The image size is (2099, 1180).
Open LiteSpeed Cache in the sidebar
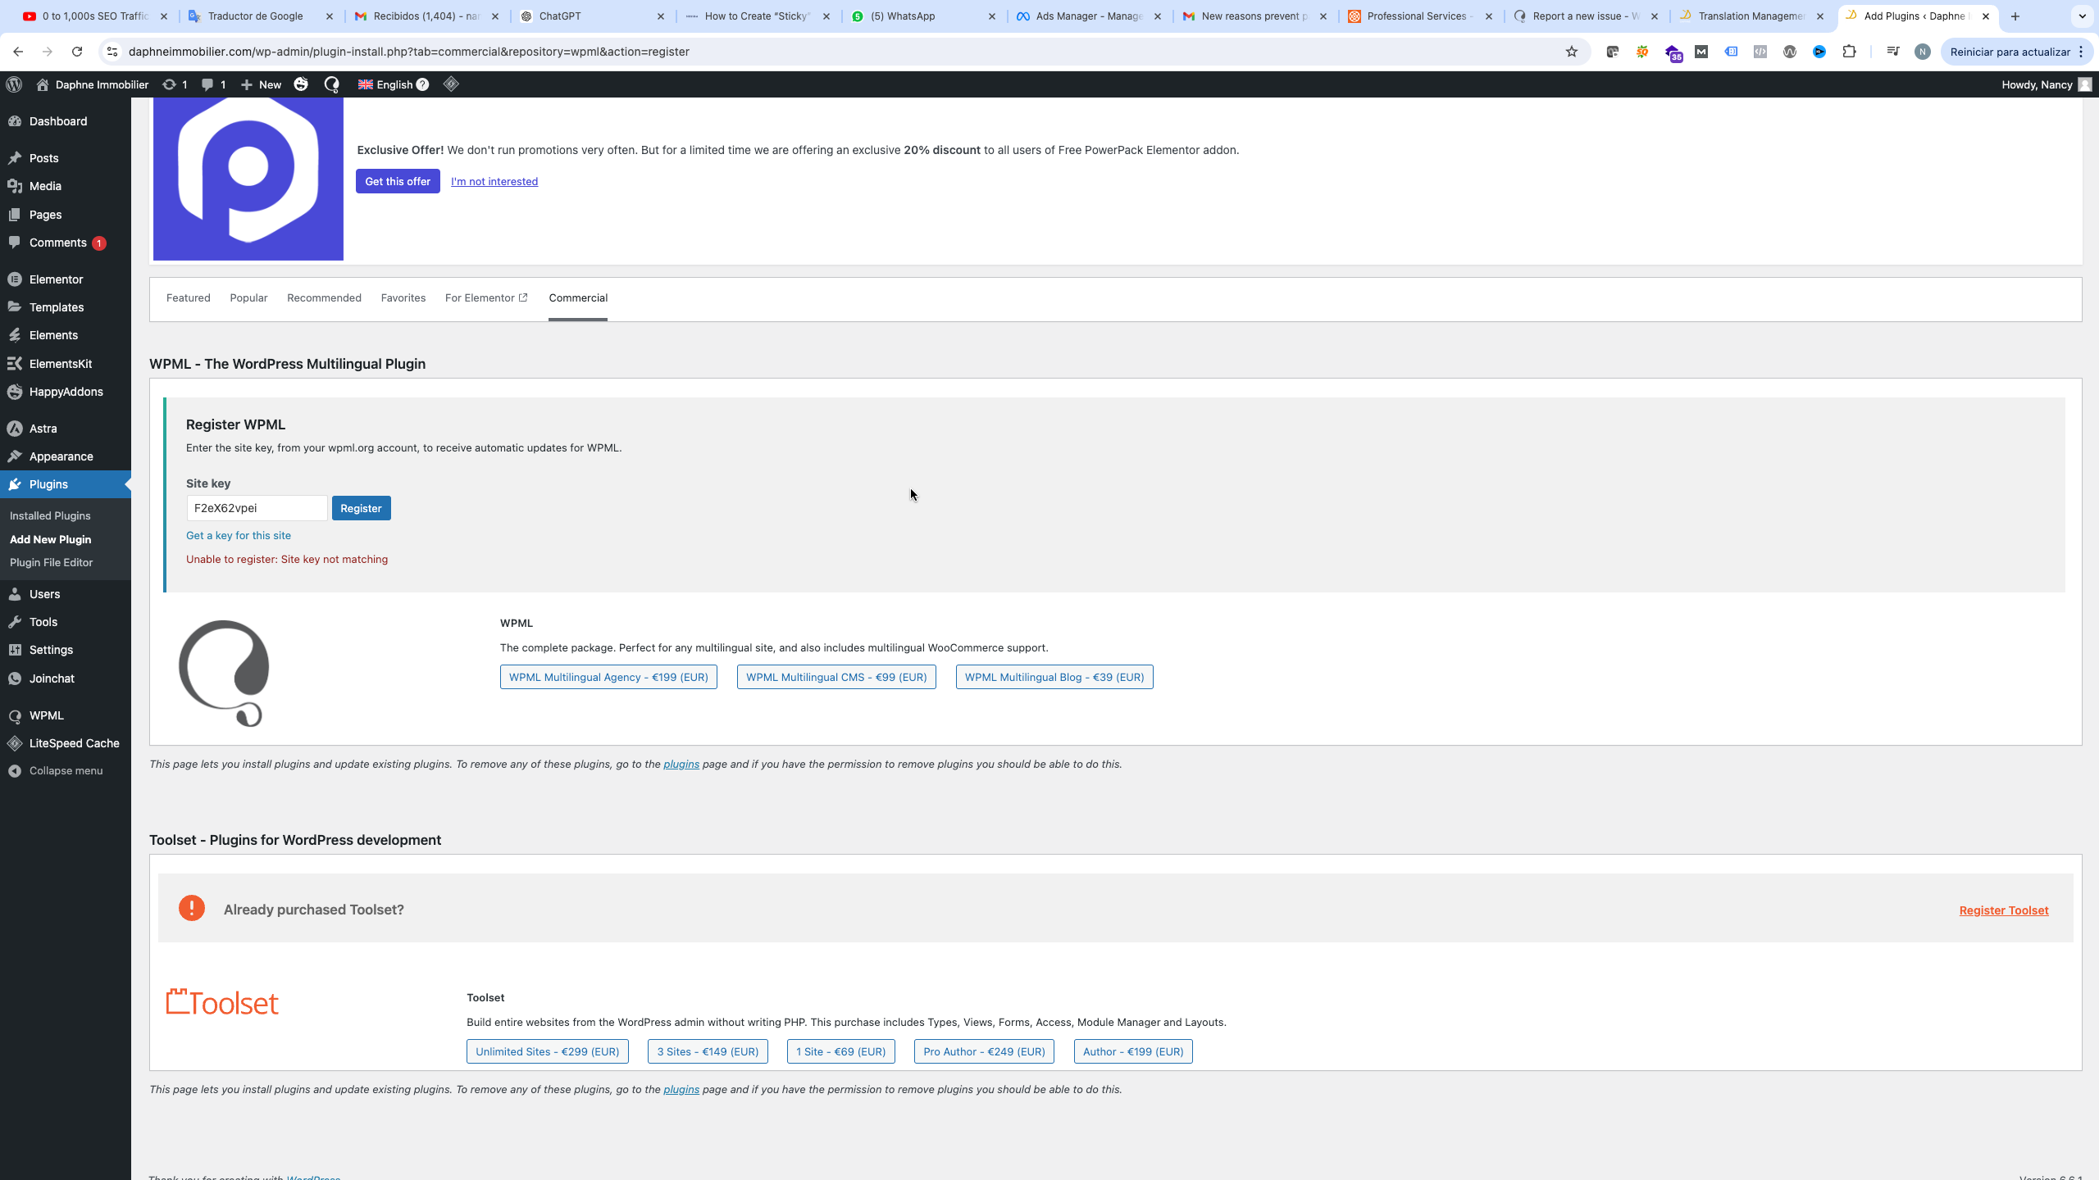(x=66, y=743)
